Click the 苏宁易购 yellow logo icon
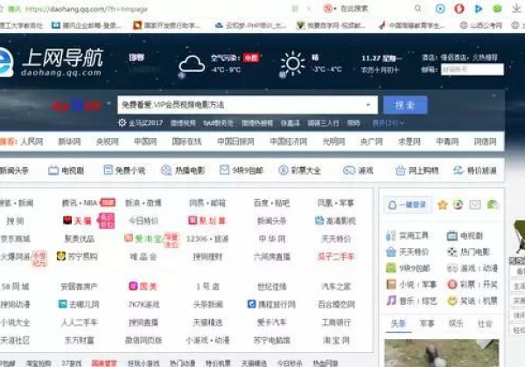The height and width of the screenshot is (367, 525). click(61, 256)
